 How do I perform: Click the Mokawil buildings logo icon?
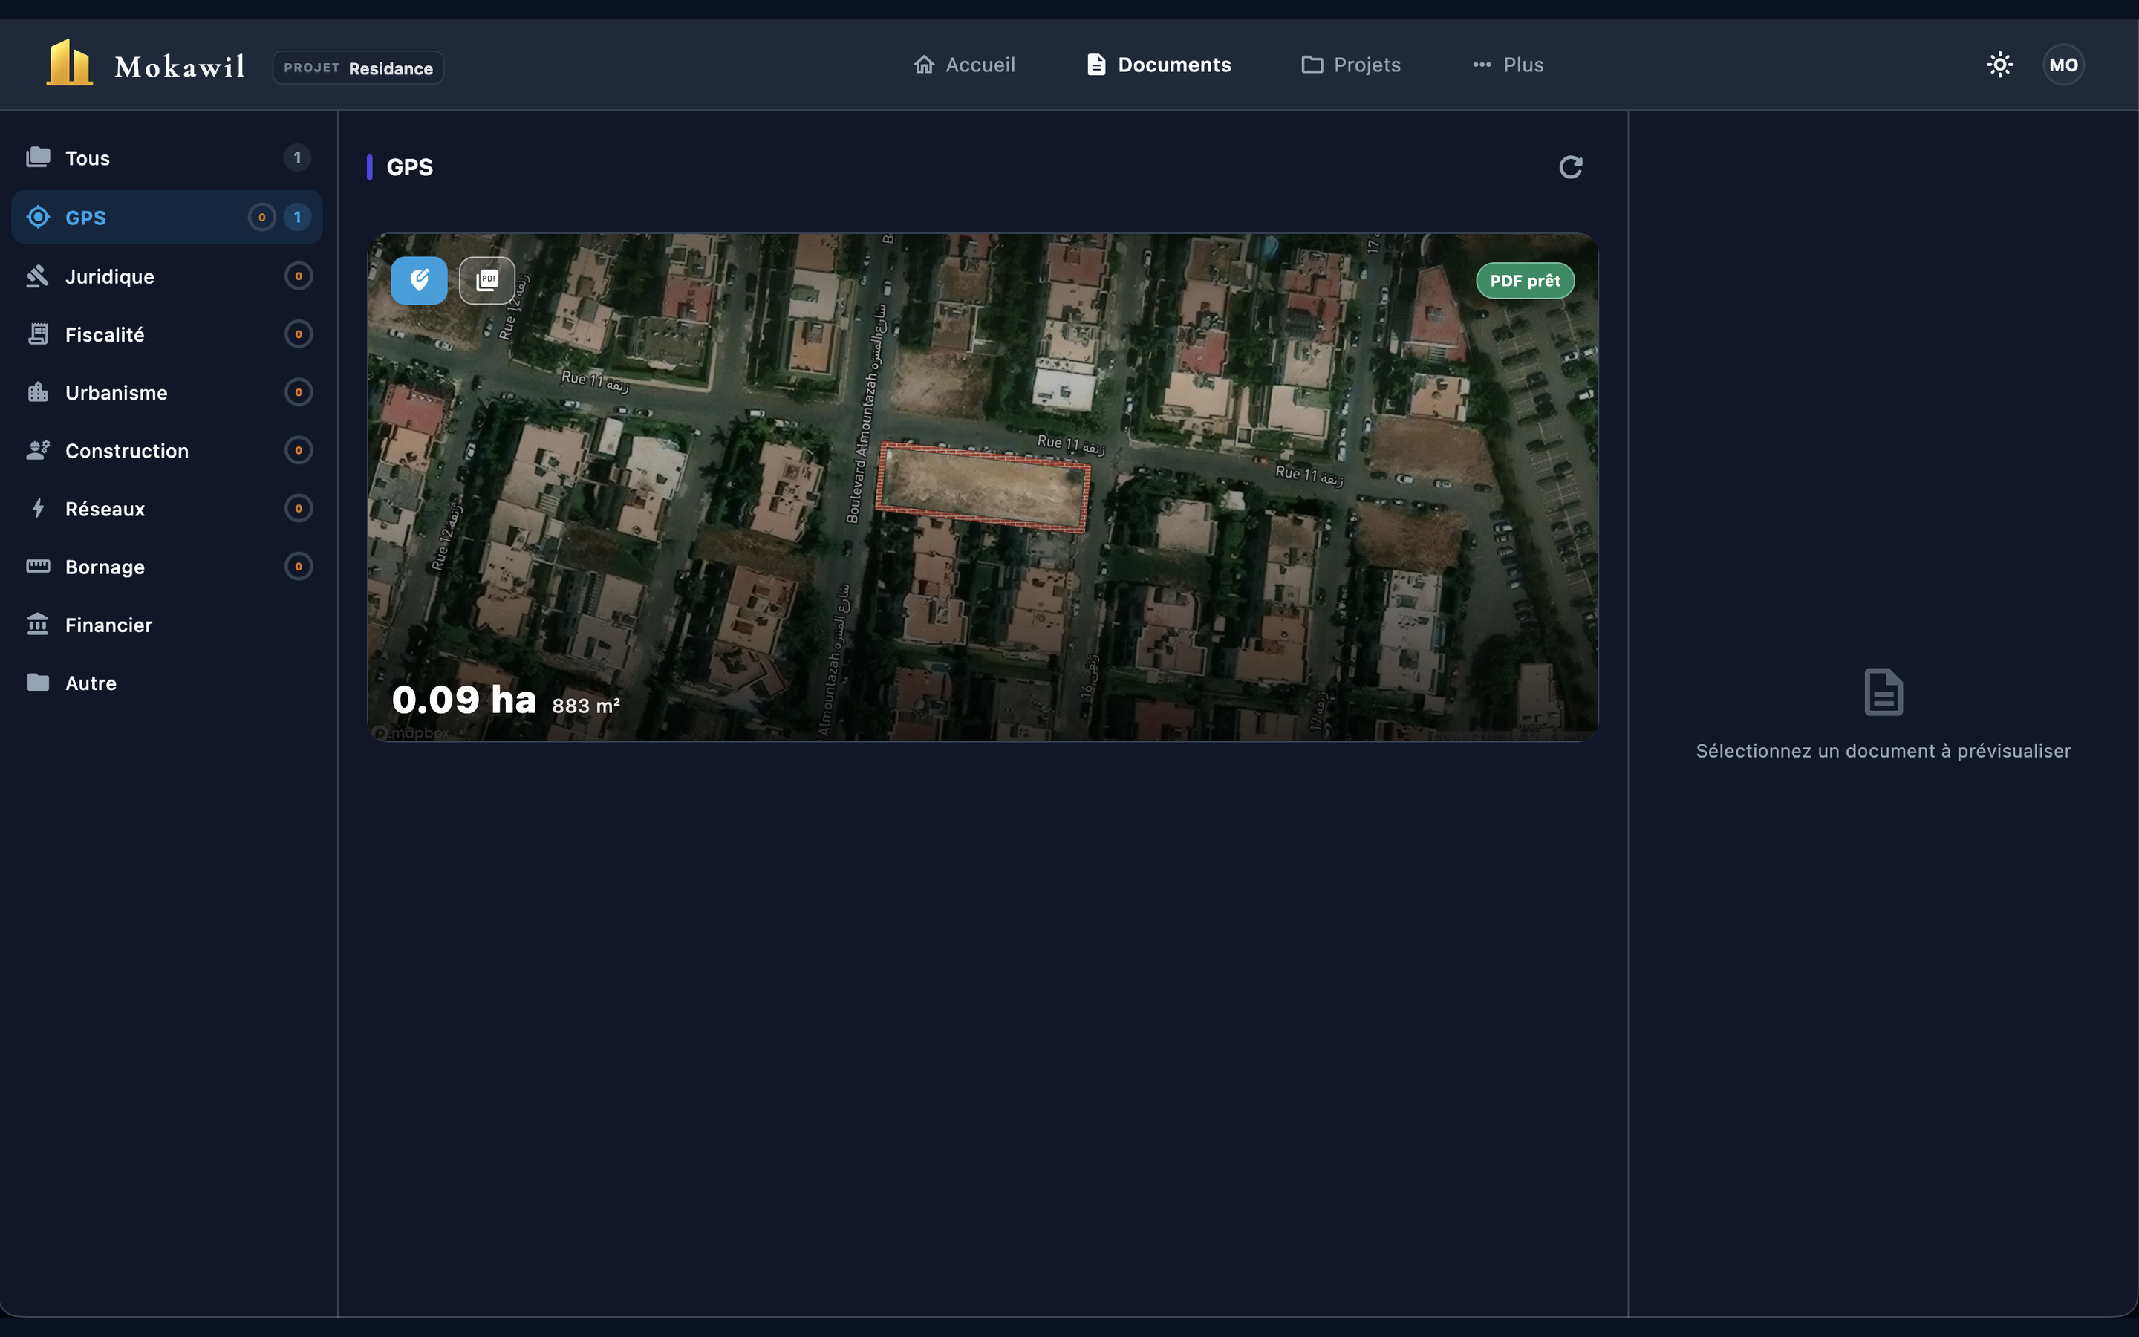pos(69,64)
